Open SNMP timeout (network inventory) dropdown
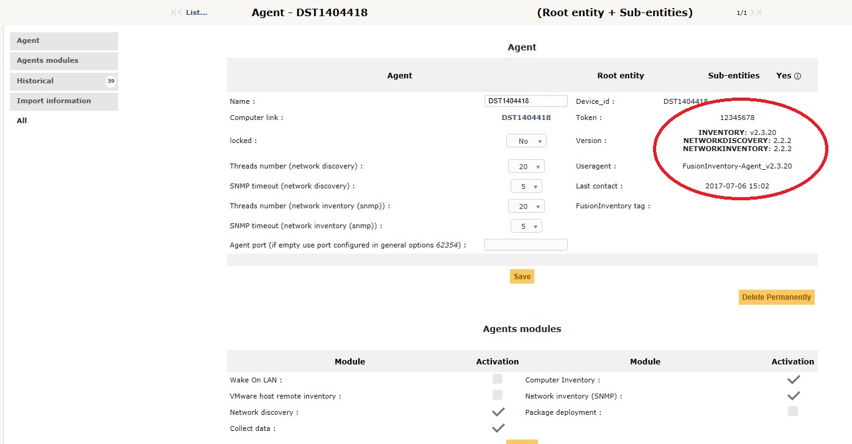This screenshot has width=852, height=444. click(x=526, y=226)
